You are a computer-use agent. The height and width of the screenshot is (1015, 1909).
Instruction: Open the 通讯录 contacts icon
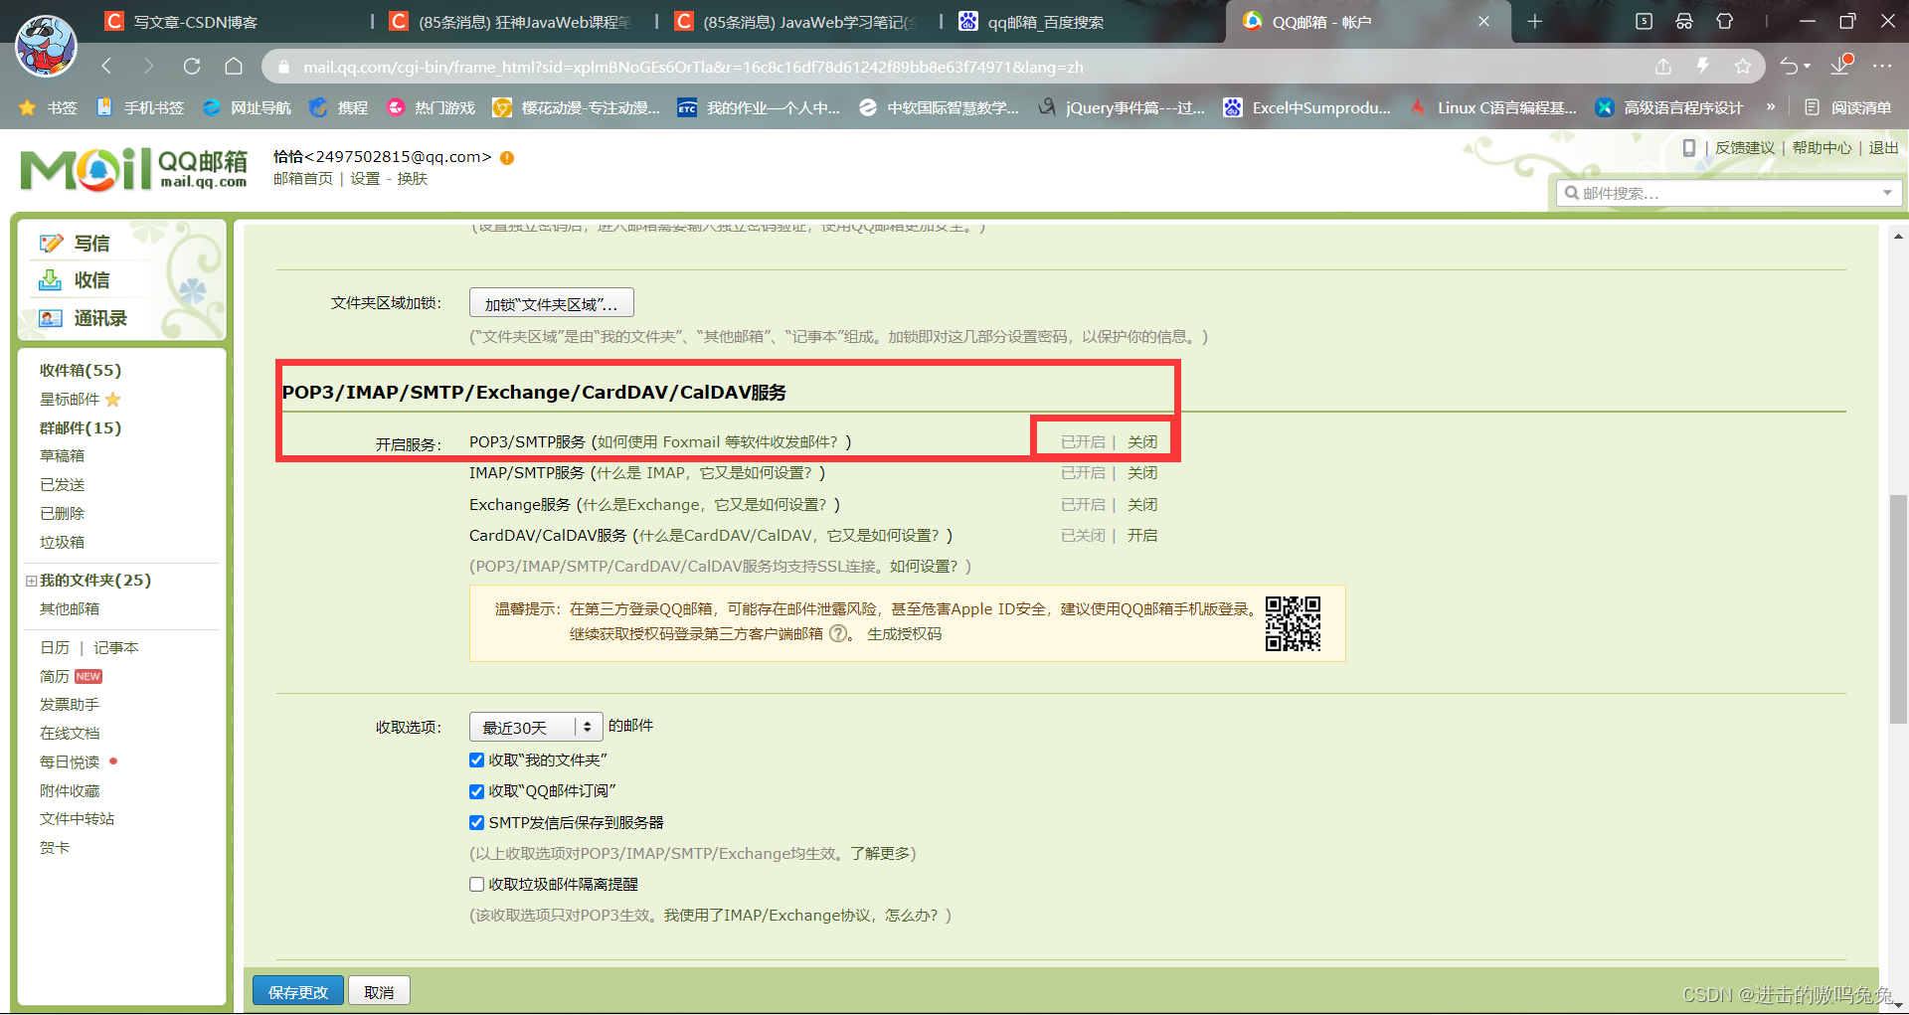[x=52, y=318]
